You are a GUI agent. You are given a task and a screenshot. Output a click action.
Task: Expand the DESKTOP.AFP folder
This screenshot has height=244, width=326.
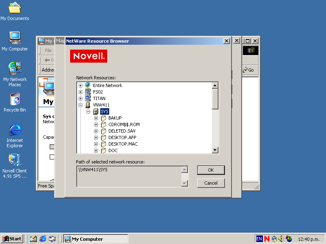click(x=96, y=137)
